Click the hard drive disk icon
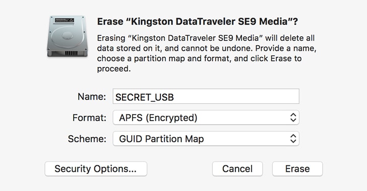The image size is (367, 191). coord(67,36)
